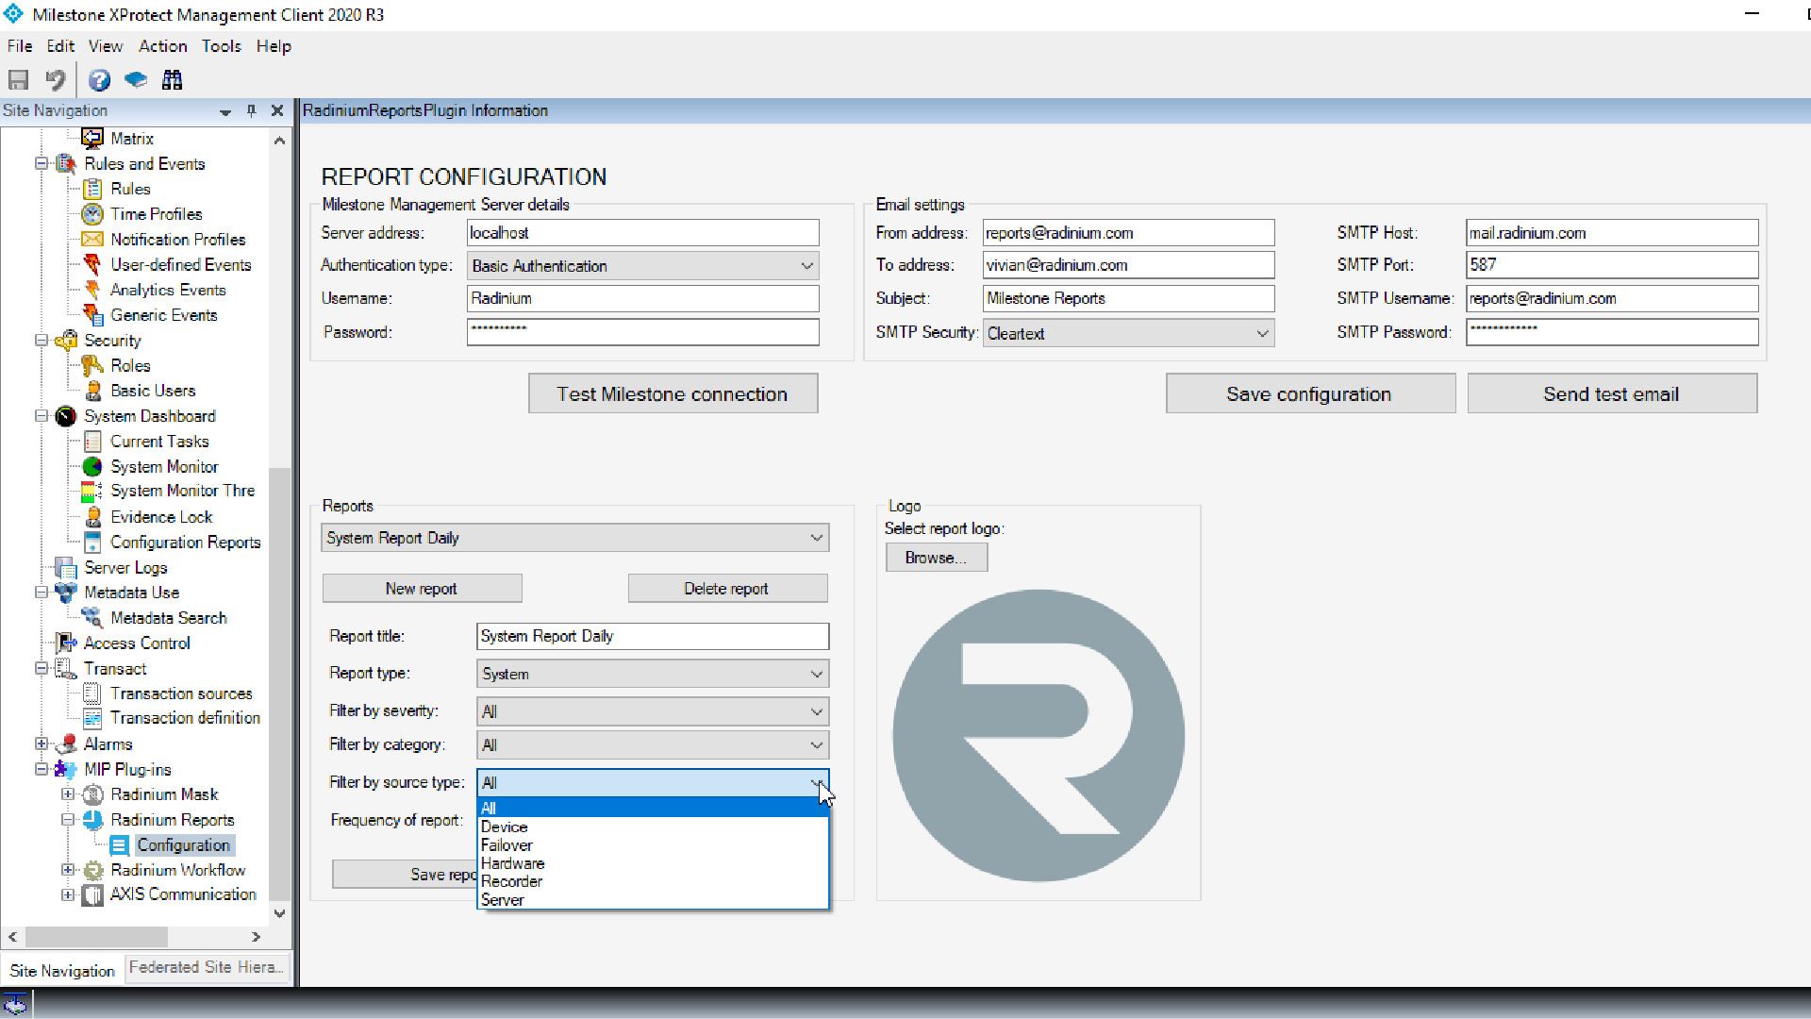Click the AXIS Communication icon
Viewport: 1811px width, 1019px height.
point(92,894)
